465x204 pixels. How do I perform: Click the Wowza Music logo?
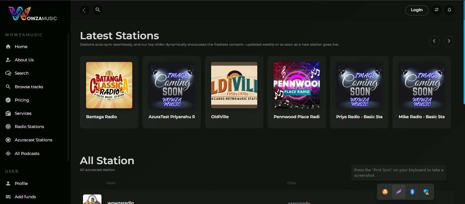point(33,14)
